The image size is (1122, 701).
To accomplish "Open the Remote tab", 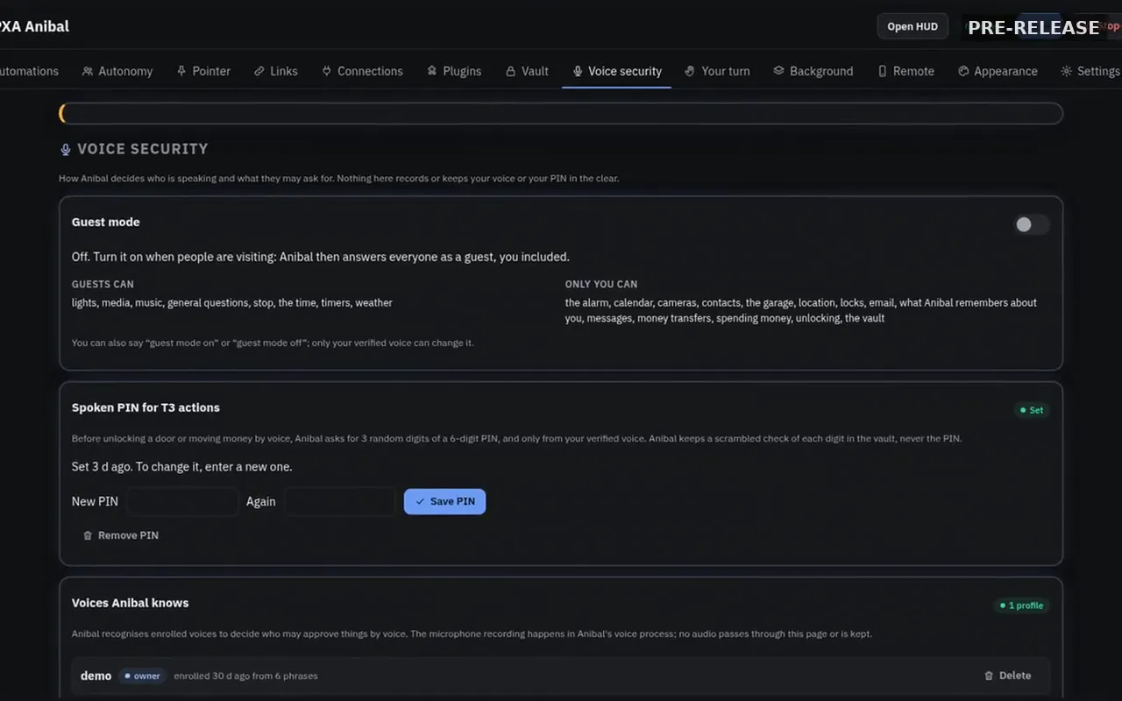I will [906, 71].
